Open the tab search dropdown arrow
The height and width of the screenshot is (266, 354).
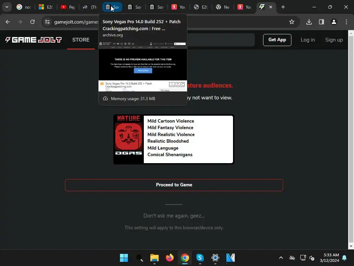pyautogui.click(x=7, y=7)
